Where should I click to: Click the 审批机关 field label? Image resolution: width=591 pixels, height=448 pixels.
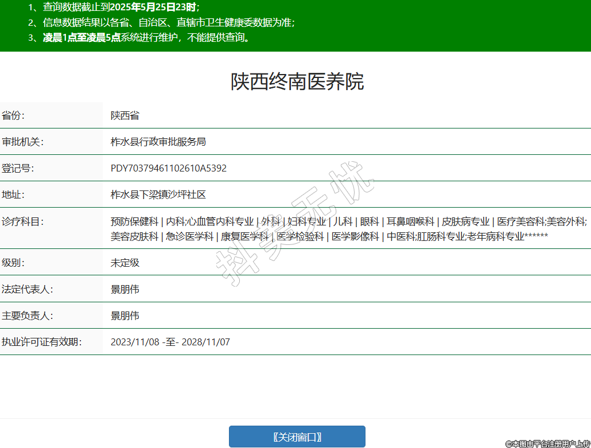coord(23,142)
